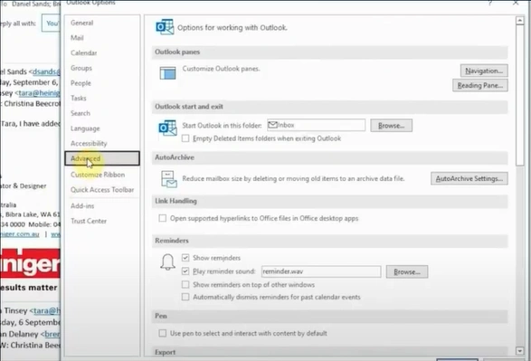Open the Mail options category
The width and height of the screenshot is (531, 361).
click(102, 38)
